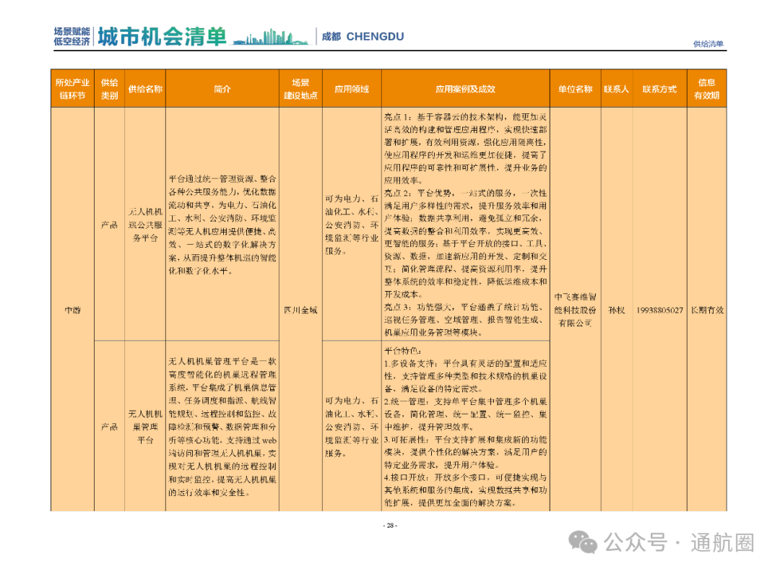780x574 pixels.
Task: Select the "联系方式" column header
Action: (x=659, y=89)
